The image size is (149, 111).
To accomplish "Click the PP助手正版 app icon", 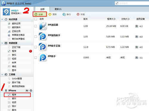I will click(x=43, y=47).
